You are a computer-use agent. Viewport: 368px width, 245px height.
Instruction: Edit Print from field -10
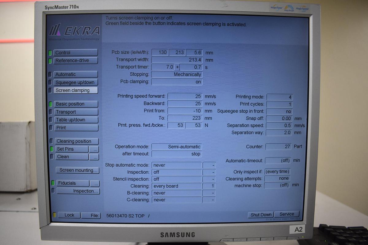[x=185, y=111]
